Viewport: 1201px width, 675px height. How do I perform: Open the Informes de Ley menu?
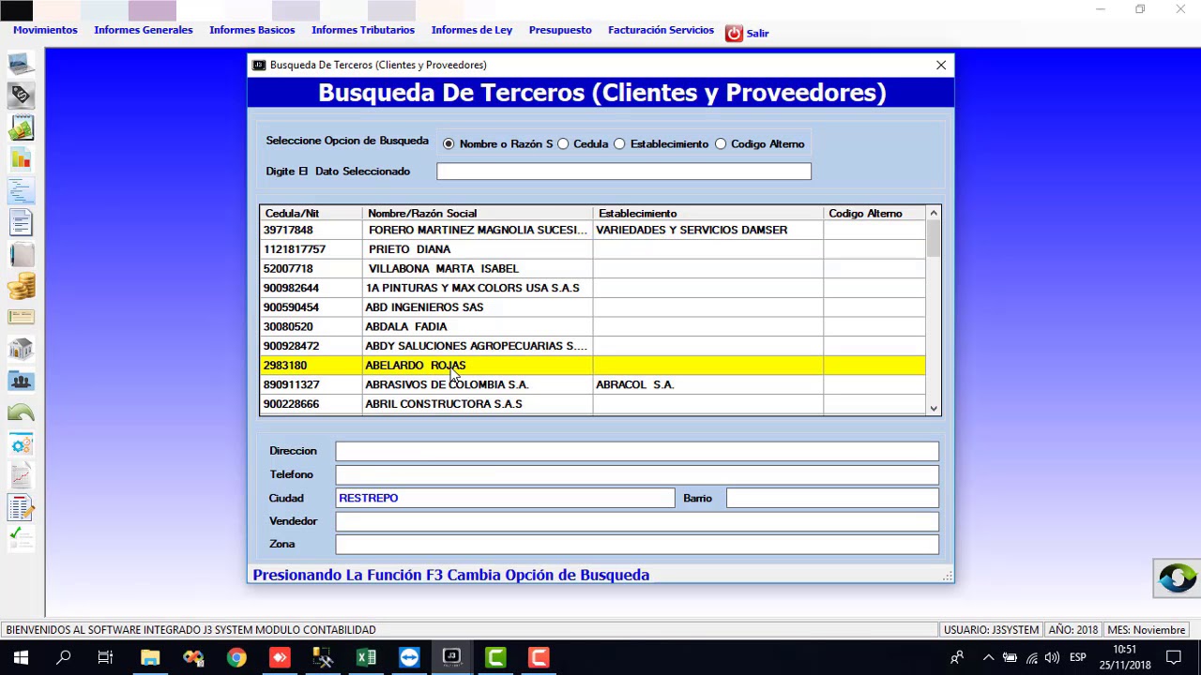(472, 30)
